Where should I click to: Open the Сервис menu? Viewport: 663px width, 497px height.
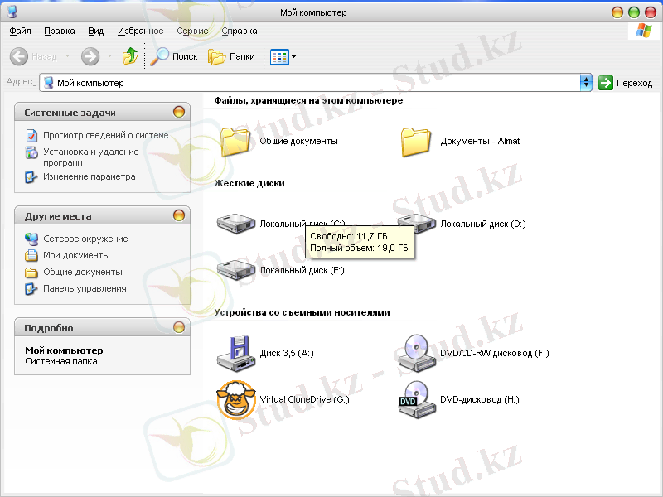(x=192, y=31)
